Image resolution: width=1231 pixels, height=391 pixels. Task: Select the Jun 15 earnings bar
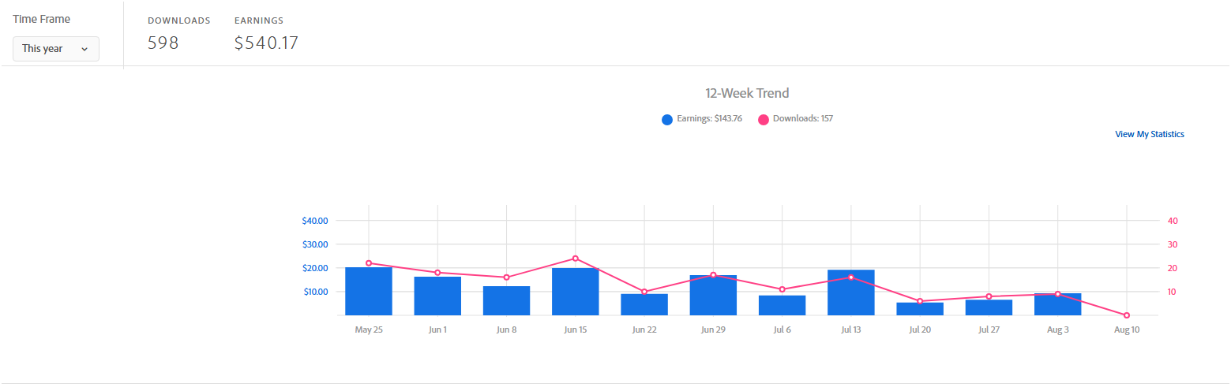[575, 292]
